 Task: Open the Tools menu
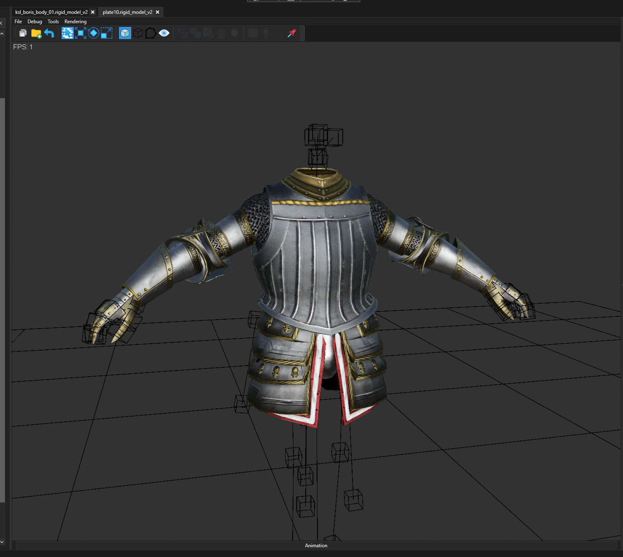coord(53,22)
